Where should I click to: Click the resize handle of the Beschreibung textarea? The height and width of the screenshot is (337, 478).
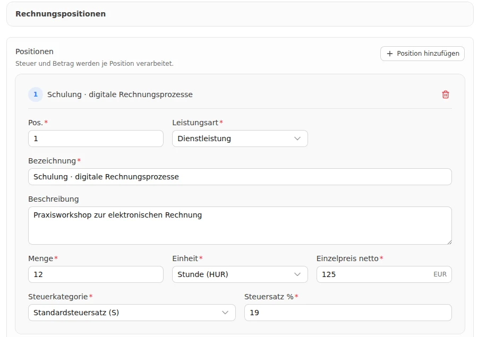[x=449, y=242]
